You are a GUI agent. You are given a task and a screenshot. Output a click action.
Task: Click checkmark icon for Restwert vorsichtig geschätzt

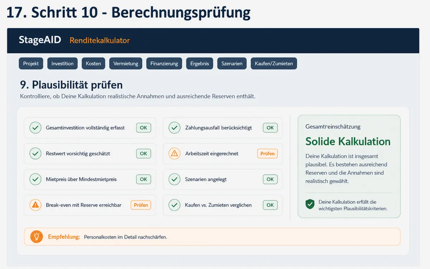pyautogui.click(x=35, y=154)
